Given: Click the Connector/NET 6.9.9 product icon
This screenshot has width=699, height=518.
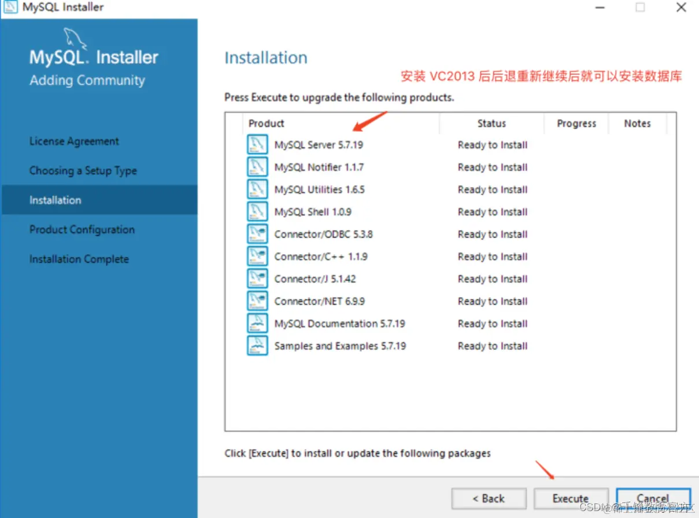Looking at the screenshot, I should click(x=257, y=301).
